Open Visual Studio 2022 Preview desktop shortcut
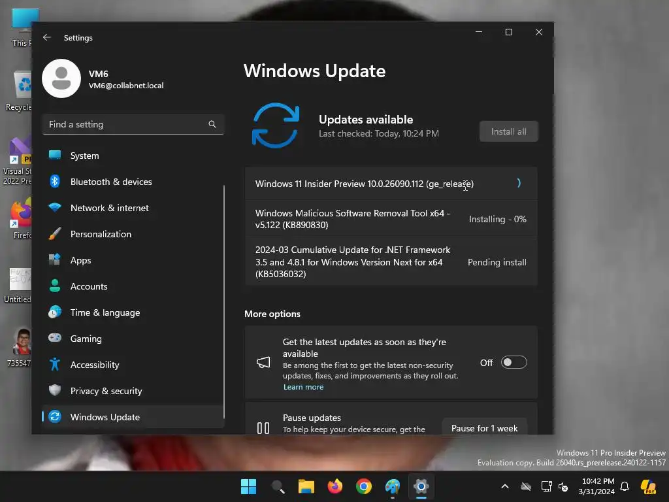The height and width of the screenshot is (502, 669). 17,161
